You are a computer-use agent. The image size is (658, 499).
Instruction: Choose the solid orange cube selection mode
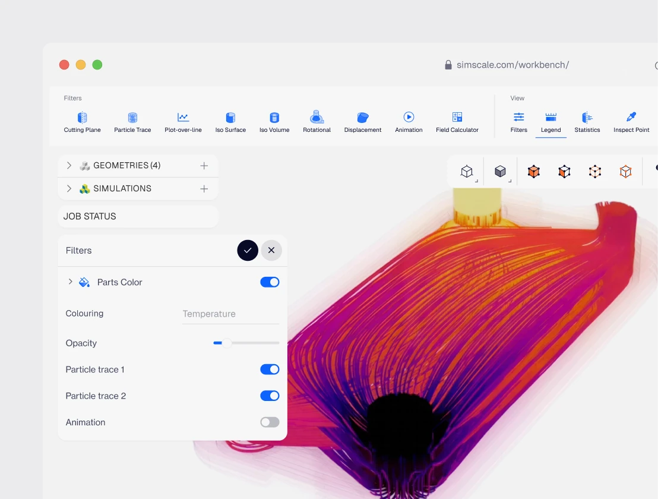(x=534, y=172)
